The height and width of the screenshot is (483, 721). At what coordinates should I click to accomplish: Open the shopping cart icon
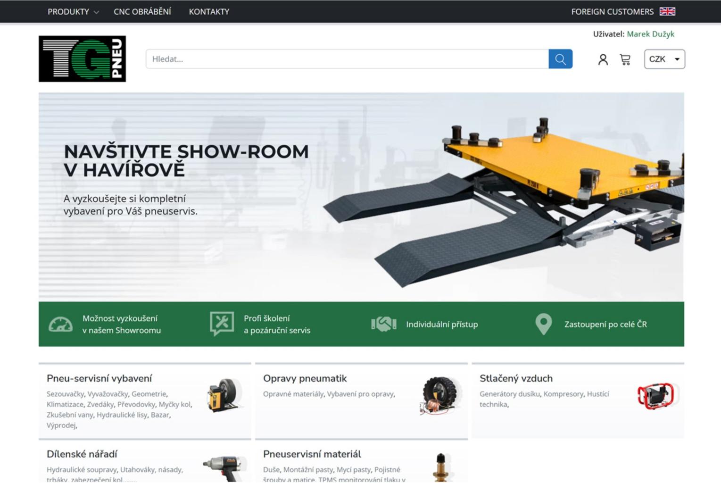coord(625,59)
